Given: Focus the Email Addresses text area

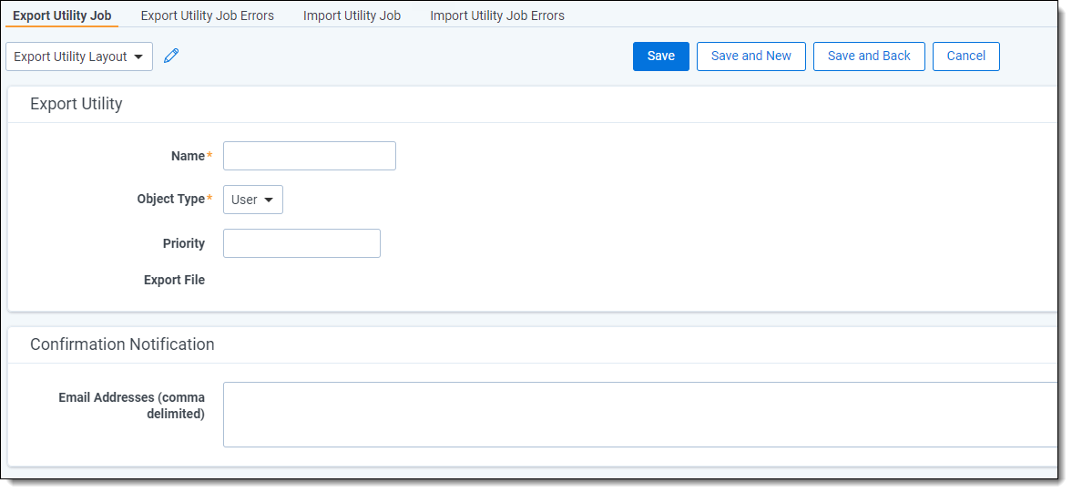Looking at the screenshot, I should [639, 415].
